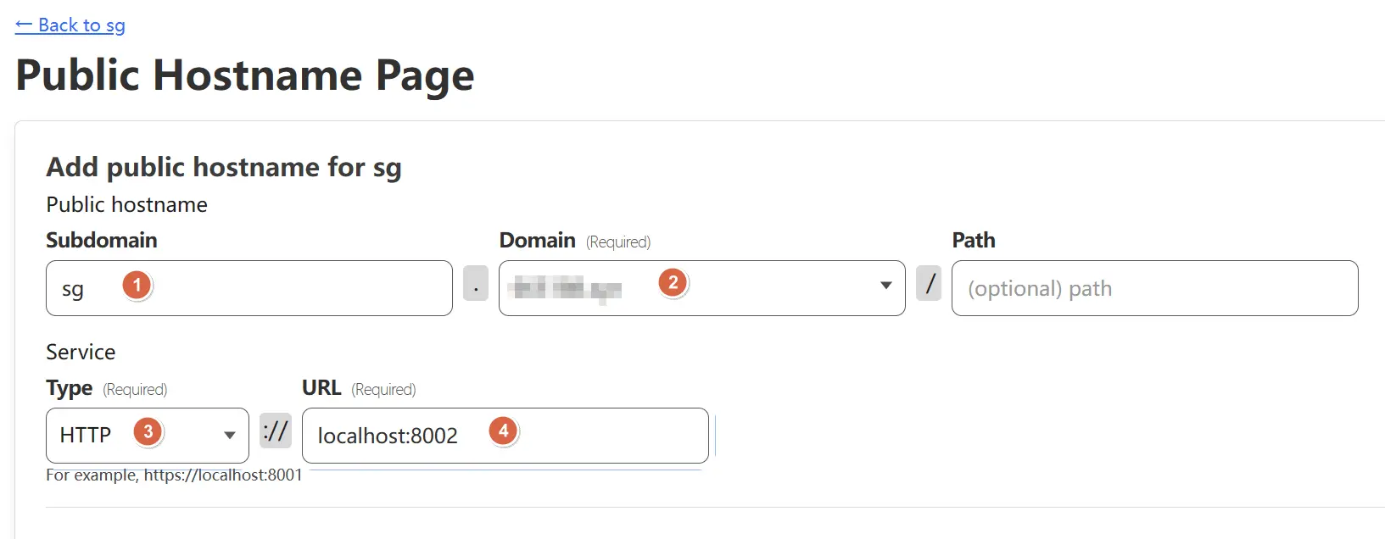The width and height of the screenshot is (1385, 539).
Task: Focus the URL field with localhost:8002
Action: pyautogui.click(x=505, y=436)
